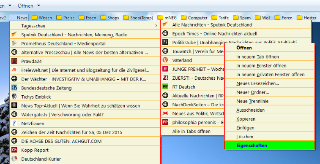Select In neuem privaten Fenster öffnen
Screen dimensions: 320x164
click(270, 75)
